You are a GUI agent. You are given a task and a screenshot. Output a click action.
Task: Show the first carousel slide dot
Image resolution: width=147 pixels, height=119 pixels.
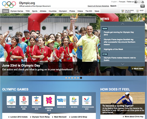coord(66,78)
